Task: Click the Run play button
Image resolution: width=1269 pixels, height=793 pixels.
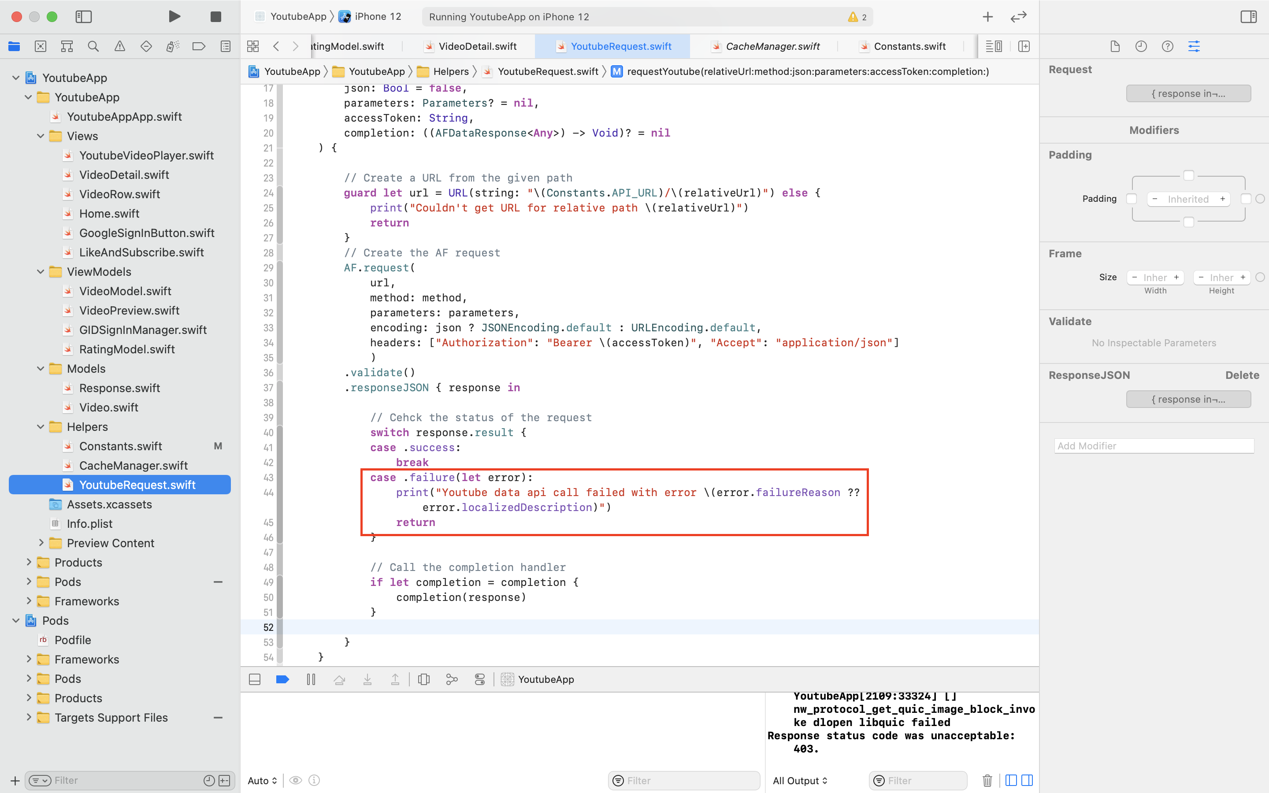Action: point(174,16)
